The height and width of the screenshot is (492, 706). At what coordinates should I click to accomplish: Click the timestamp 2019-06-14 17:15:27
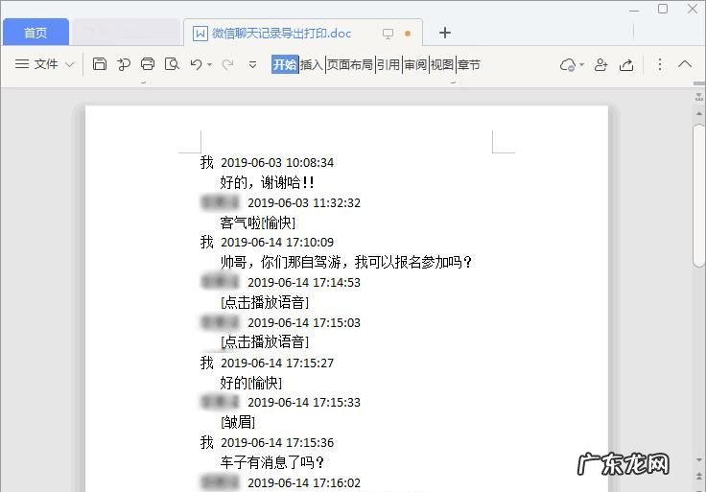277,363
